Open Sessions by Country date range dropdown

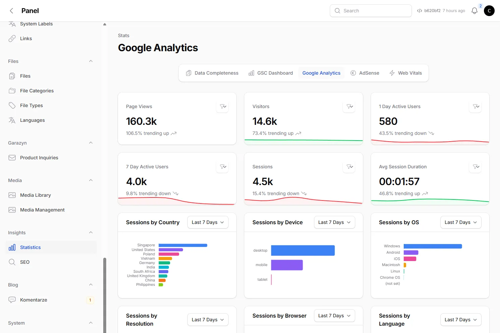pos(208,222)
